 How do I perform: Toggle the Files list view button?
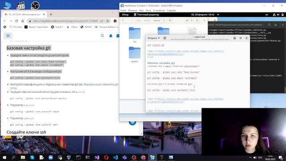coord(187,21)
